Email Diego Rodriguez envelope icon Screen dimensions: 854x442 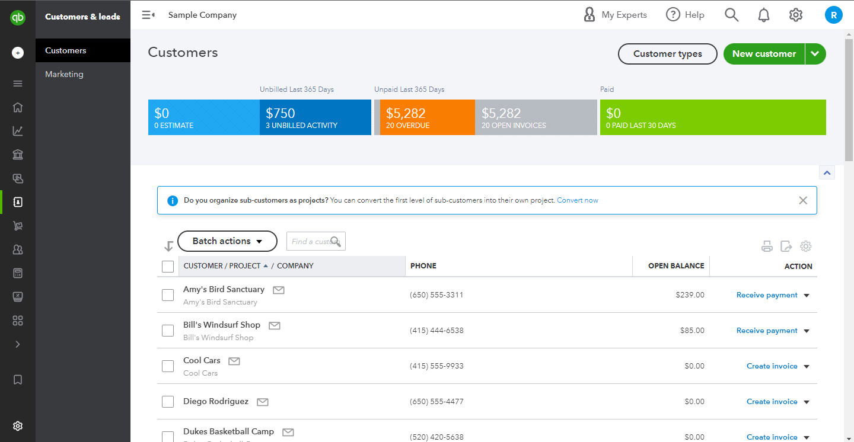pyautogui.click(x=263, y=402)
